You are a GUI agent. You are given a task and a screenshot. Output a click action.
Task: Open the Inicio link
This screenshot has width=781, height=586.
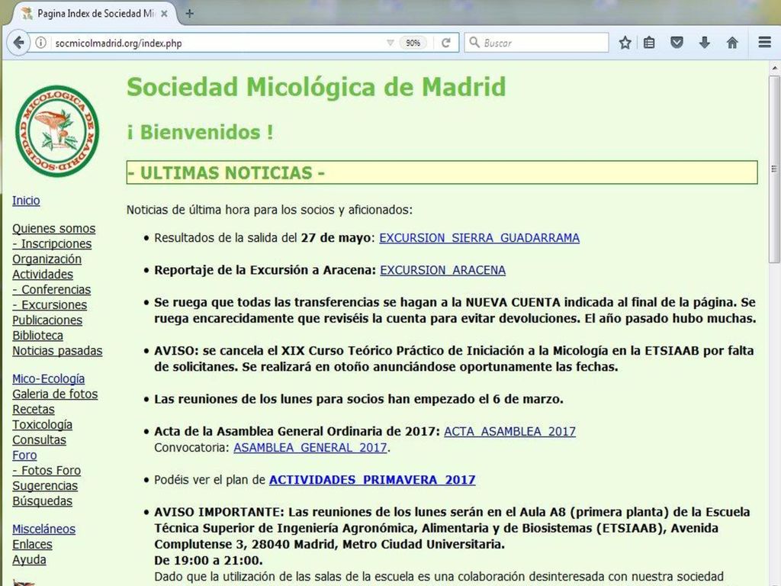tap(26, 201)
